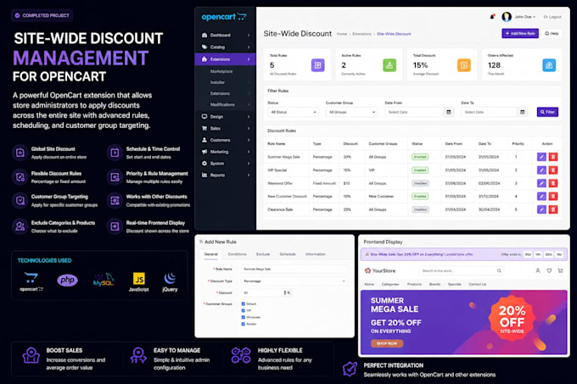Switch to the Schedule tab
Image resolution: width=577 pixels, height=384 pixels.
pos(288,254)
